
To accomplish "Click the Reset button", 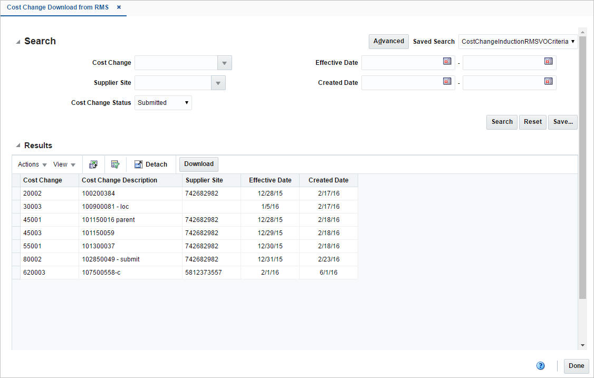I will (x=532, y=122).
